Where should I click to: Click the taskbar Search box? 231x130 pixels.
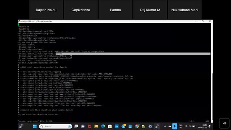tap(56, 126)
